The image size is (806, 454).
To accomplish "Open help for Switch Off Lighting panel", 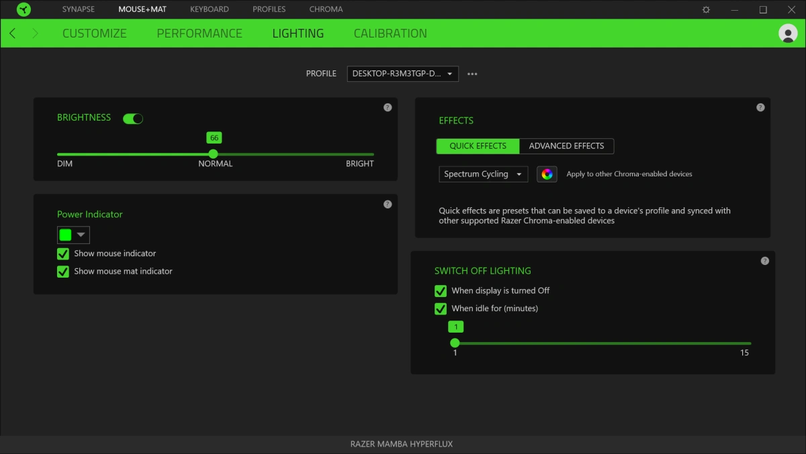I will tap(764, 261).
